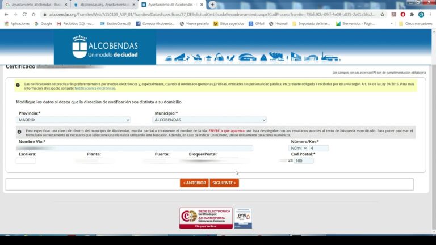The width and height of the screenshot is (436, 245).
Task: Open the Conecta Alcobendas Facebook bookmark
Action: [155, 24]
